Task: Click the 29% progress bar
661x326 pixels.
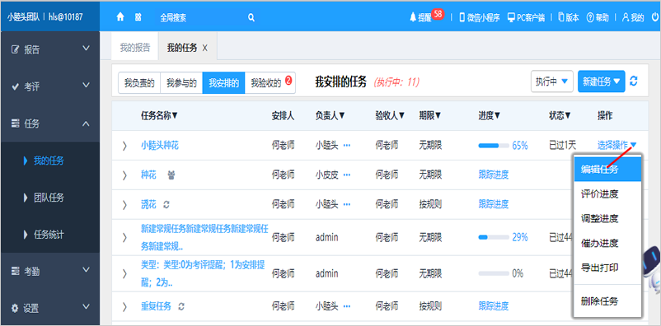Action: point(493,238)
